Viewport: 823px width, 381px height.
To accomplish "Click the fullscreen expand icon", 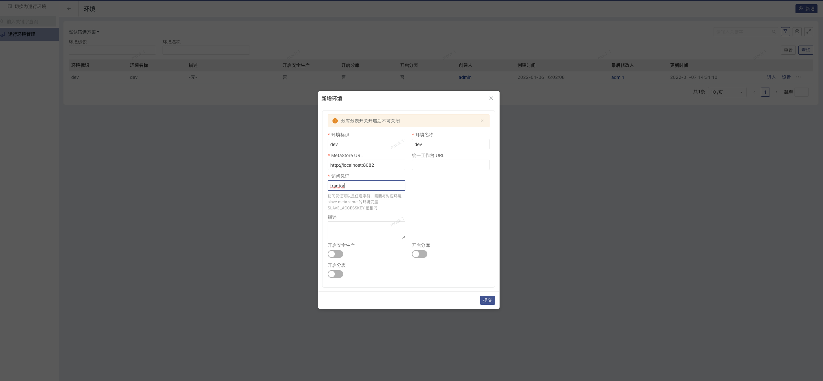I will [x=809, y=31].
